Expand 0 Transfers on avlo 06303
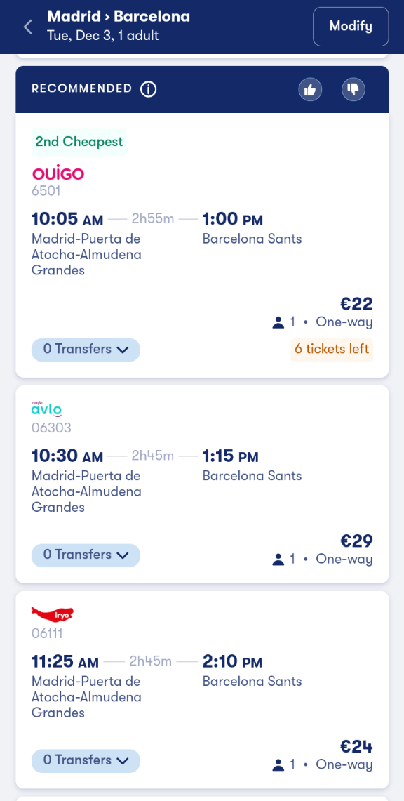 [86, 555]
